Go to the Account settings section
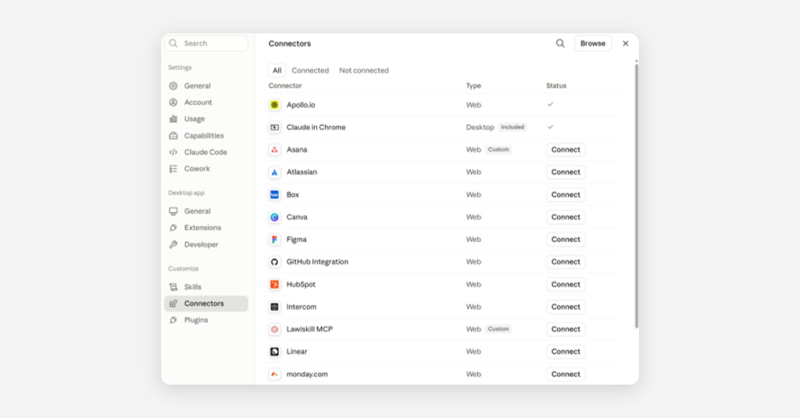The image size is (800, 418). pos(206,102)
